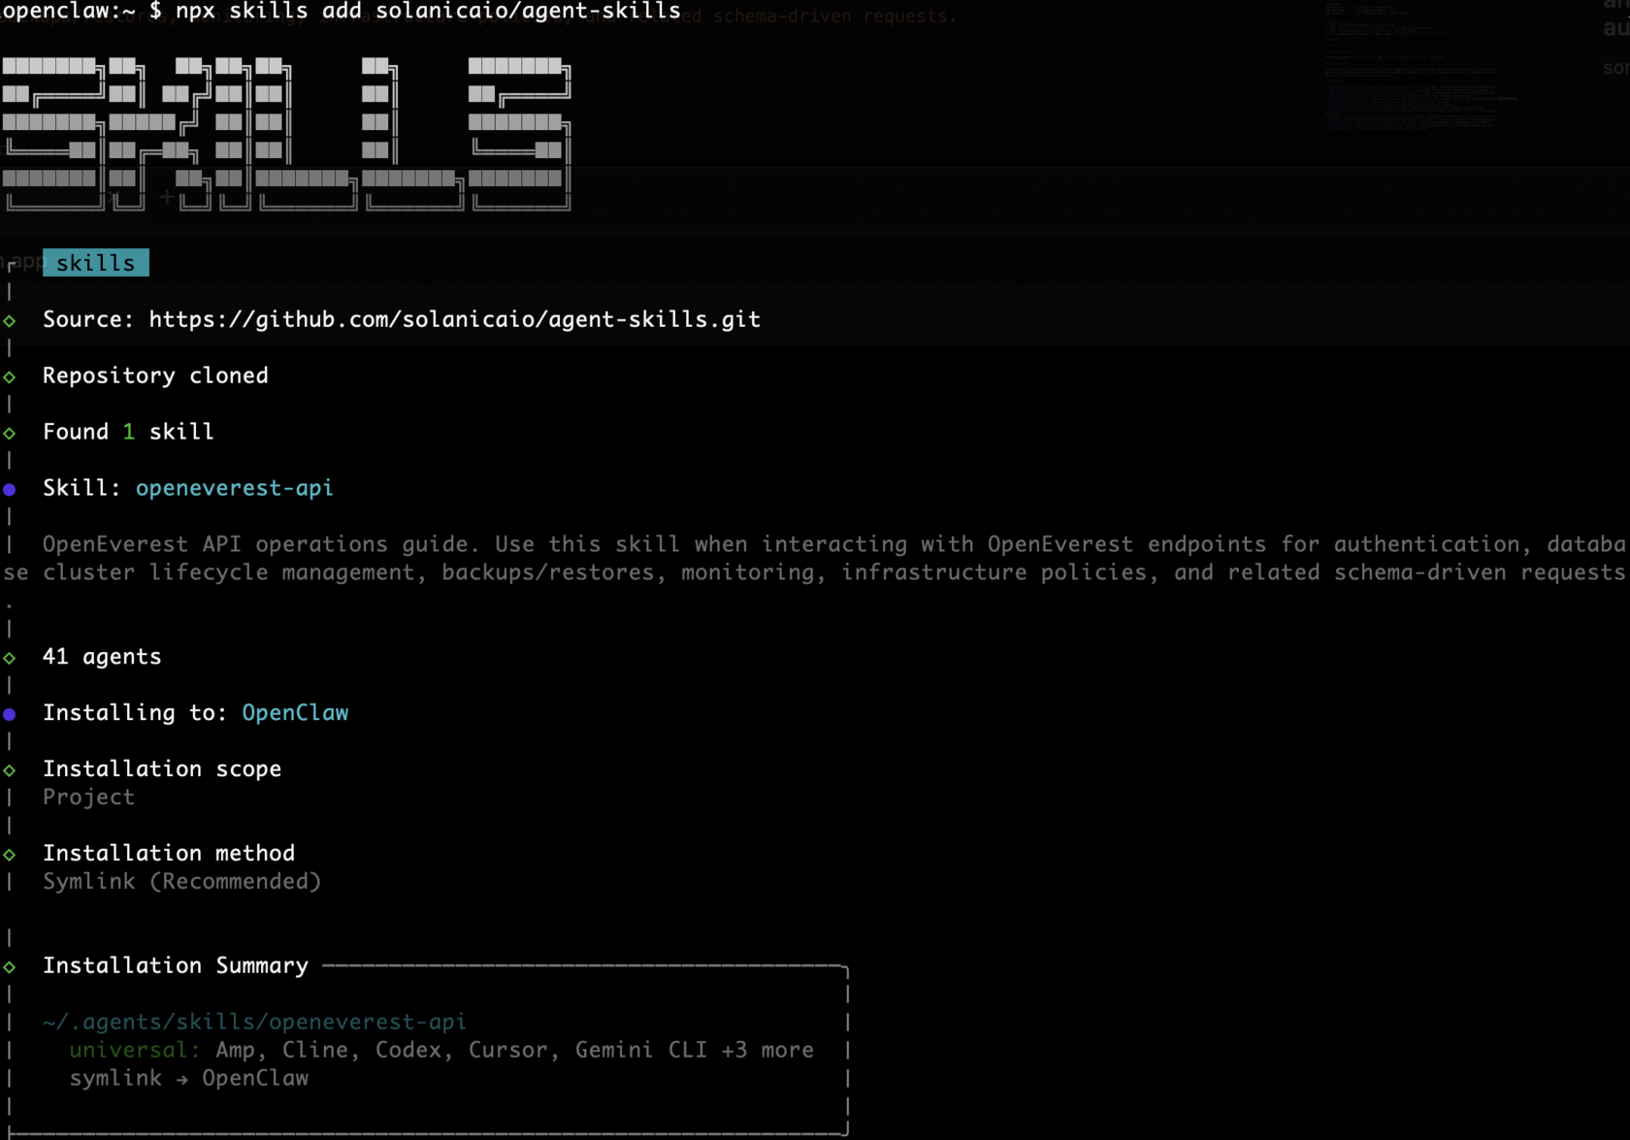Click Project under Installation scope
Image resolution: width=1630 pixels, height=1140 pixels.
88,798
